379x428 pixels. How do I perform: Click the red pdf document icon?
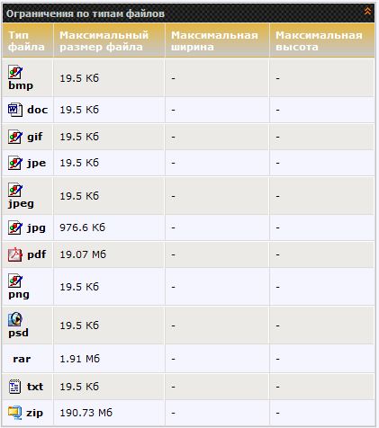(15, 254)
